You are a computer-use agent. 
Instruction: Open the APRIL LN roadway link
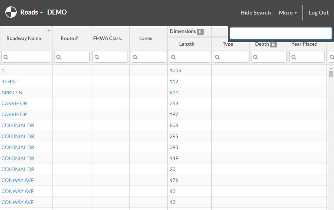click(x=12, y=92)
